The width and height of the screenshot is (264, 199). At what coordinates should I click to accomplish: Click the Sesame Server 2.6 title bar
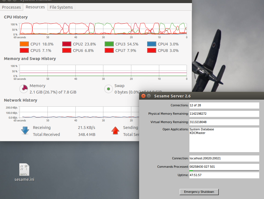click(x=201, y=96)
